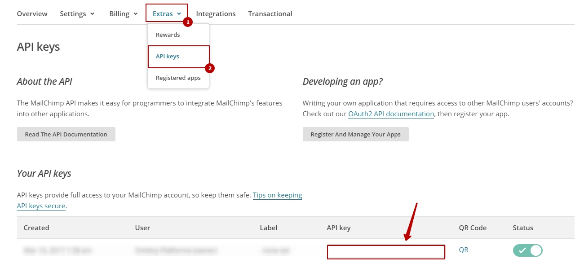Click the QR Code column header
This screenshot has height=263, width=584.
pyautogui.click(x=473, y=228)
